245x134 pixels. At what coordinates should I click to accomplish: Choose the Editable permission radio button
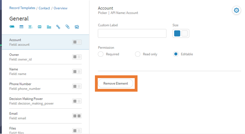(x=176, y=54)
